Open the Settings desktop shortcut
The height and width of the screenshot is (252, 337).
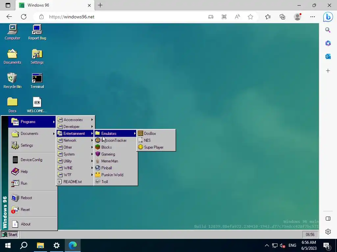tap(37, 56)
